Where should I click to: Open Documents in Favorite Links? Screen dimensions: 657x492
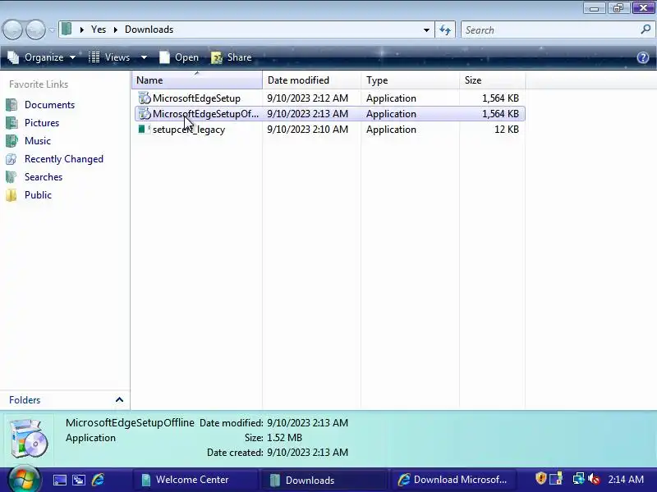pos(49,105)
